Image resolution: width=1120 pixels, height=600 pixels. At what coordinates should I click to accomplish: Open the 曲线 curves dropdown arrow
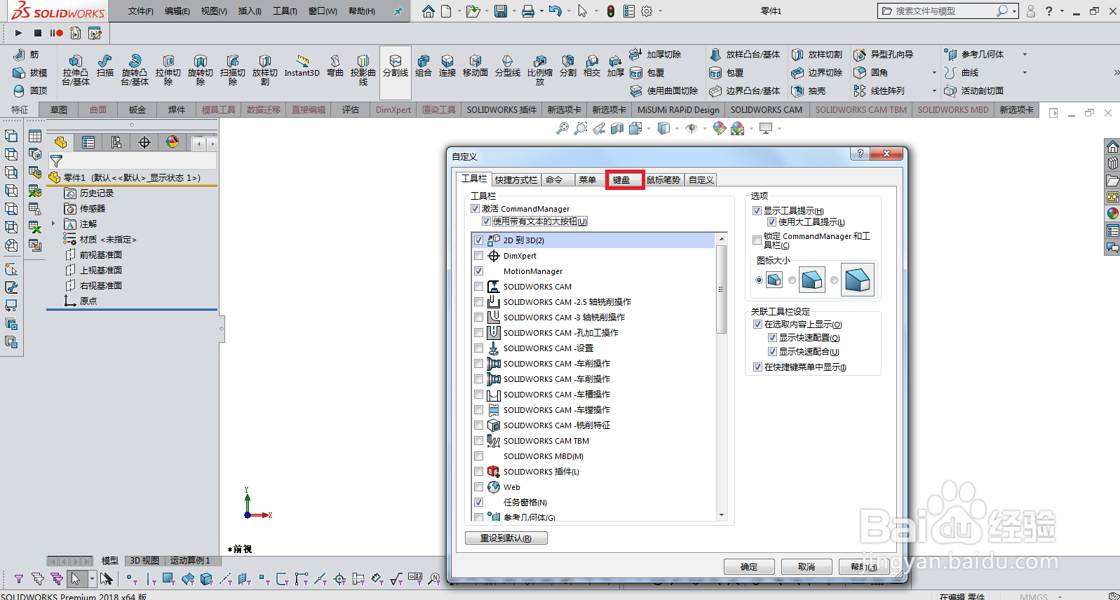point(1025,73)
